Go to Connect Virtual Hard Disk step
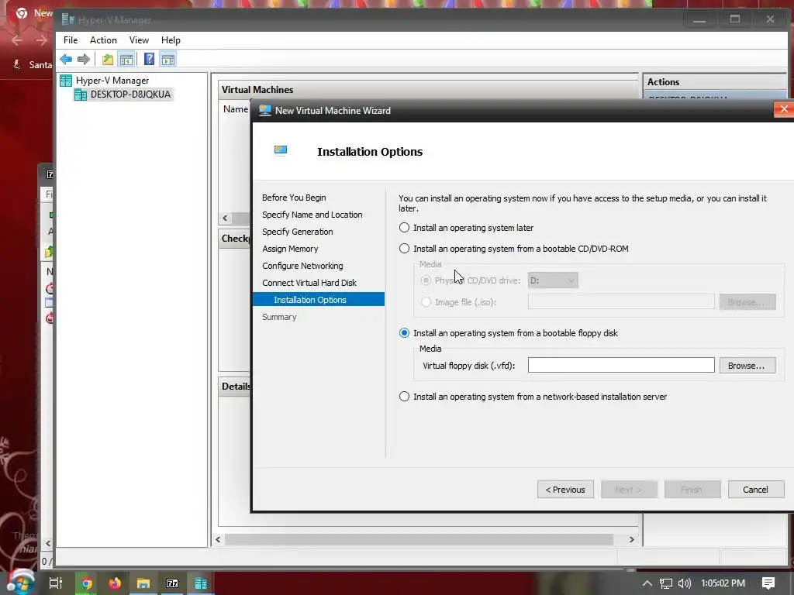This screenshot has height=595, width=794. pyautogui.click(x=309, y=283)
